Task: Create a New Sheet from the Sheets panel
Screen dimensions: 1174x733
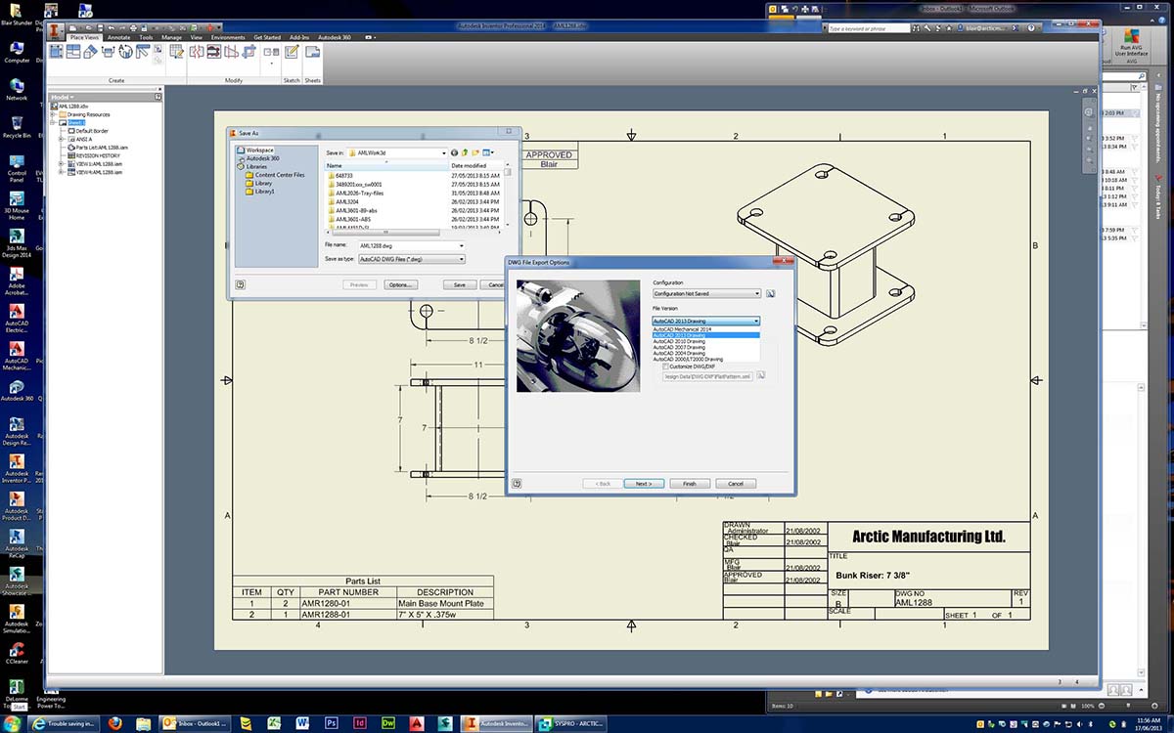Action: 311,52
